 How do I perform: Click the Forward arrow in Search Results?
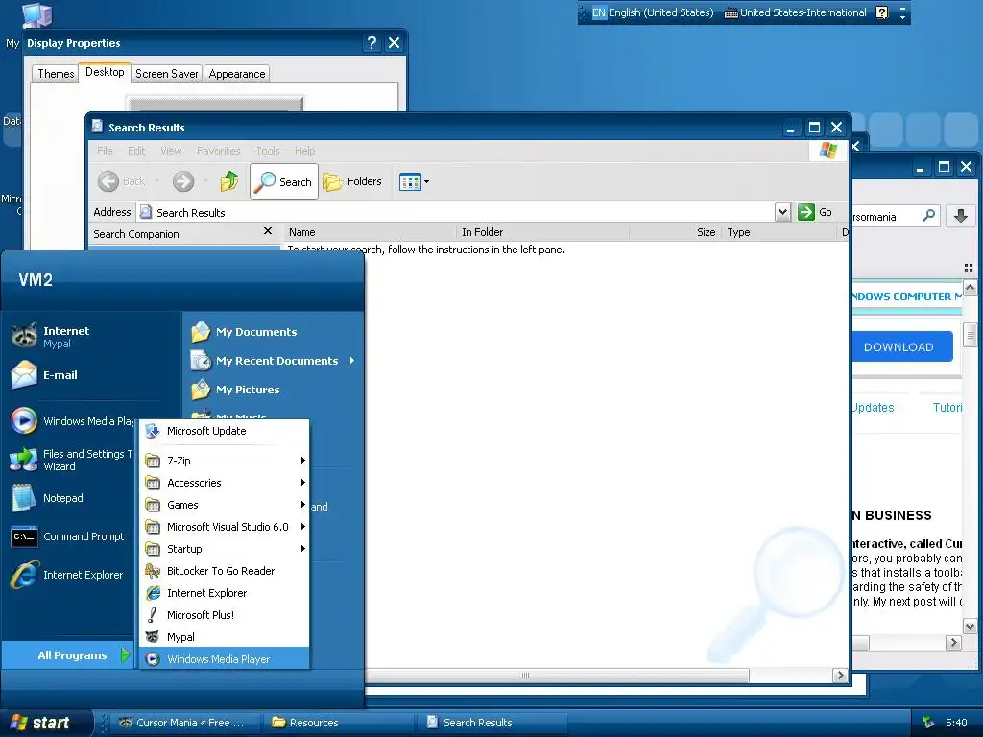pyautogui.click(x=183, y=181)
